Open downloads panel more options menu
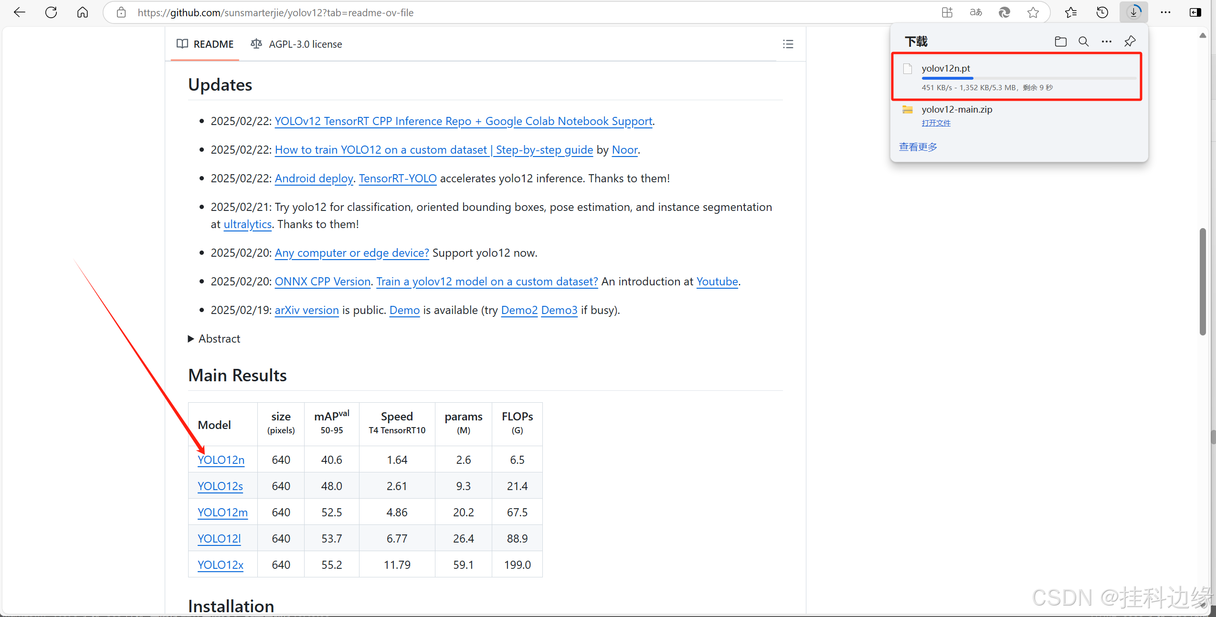 pos(1106,42)
